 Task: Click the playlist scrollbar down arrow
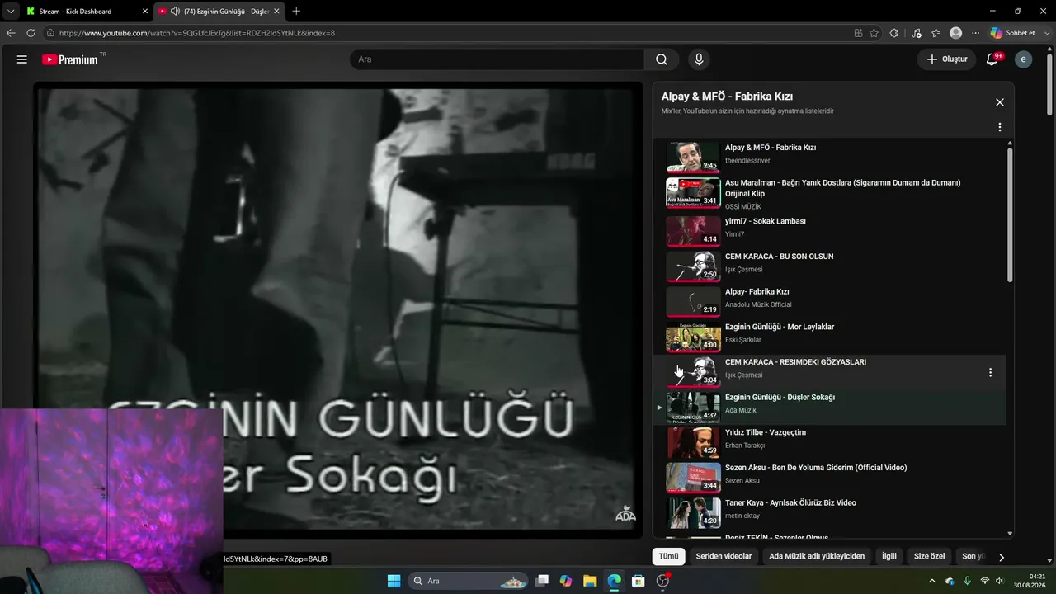[1010, 534]
